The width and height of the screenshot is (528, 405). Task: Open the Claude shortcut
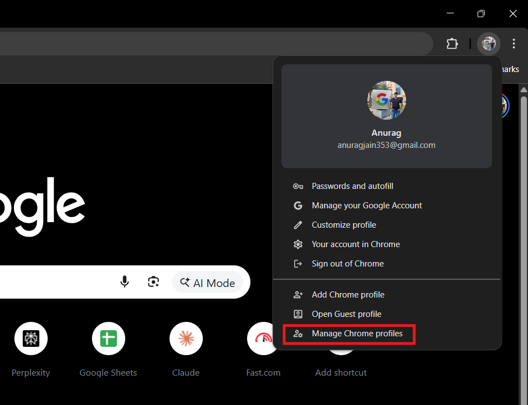click(186, 338)
